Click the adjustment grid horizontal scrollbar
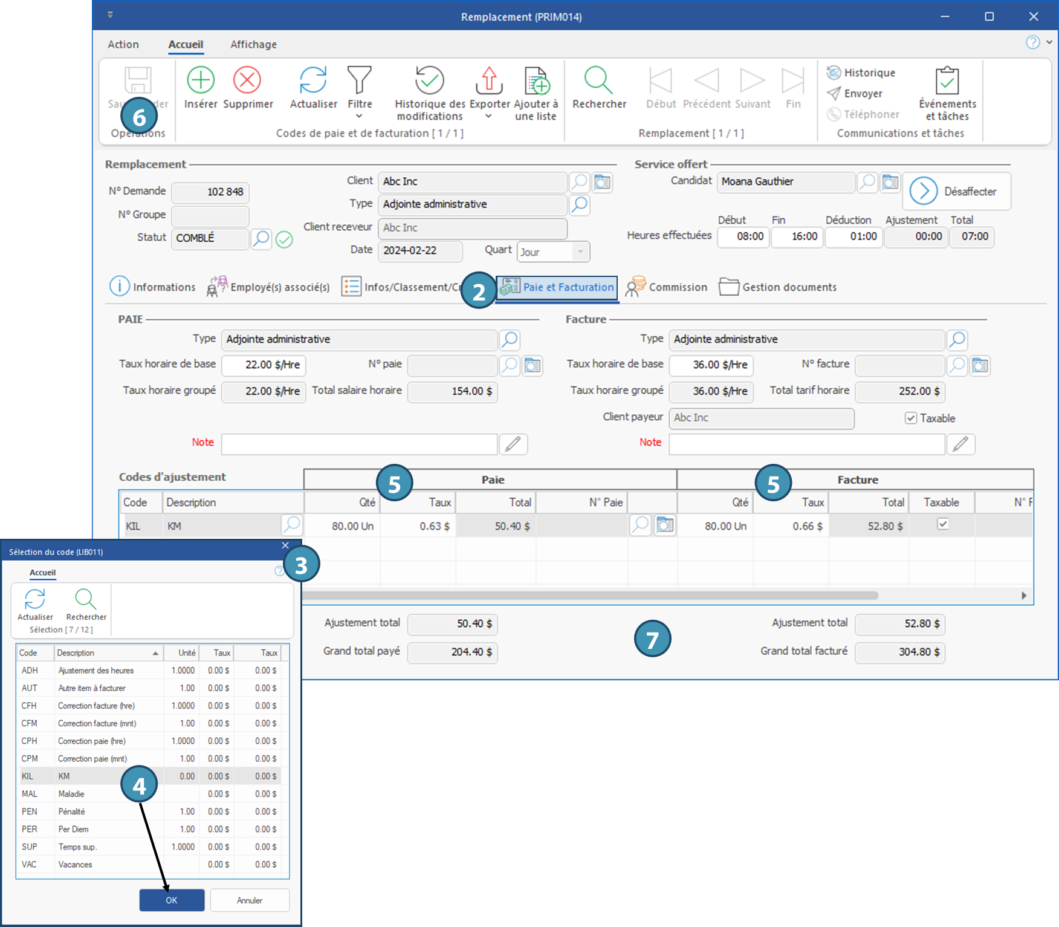This screenshot has width=1059, height=927. pos(589,596)
